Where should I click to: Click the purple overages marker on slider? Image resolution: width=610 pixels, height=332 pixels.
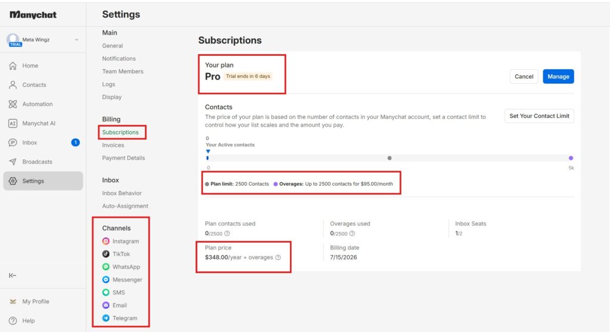(x=571, y=158)
